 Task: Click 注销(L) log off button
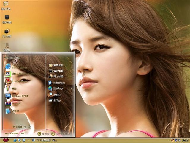coord(43,134)
